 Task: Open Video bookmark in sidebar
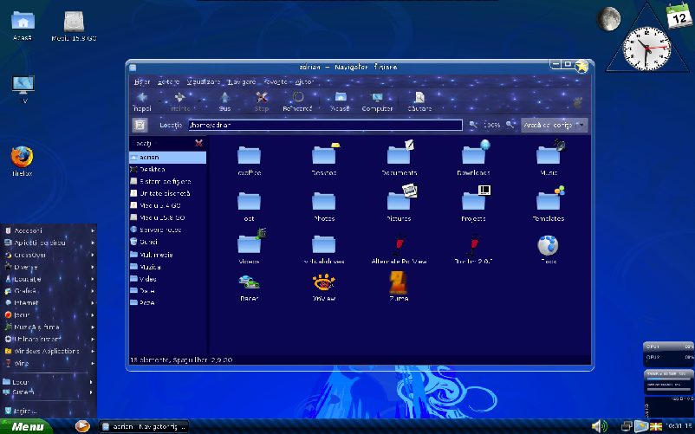click(x=167, y=279)
